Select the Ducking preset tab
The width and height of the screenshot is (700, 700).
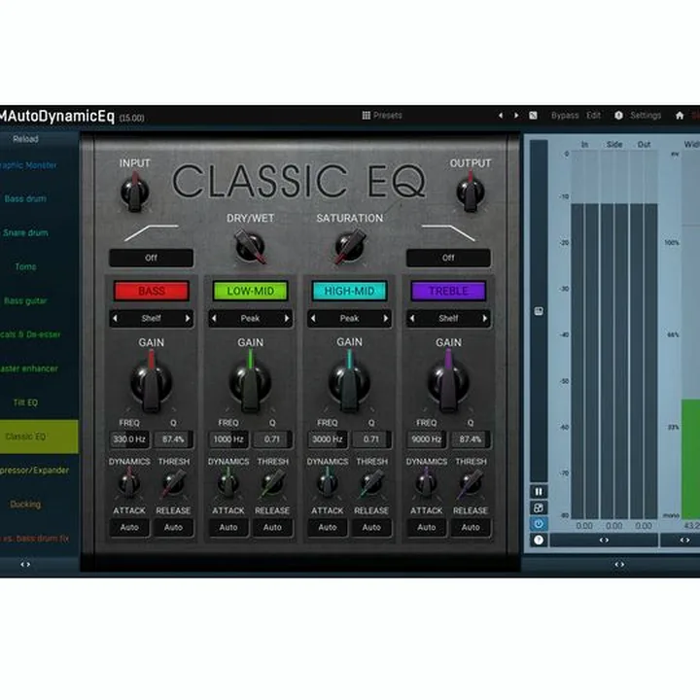tap(25, 505)
